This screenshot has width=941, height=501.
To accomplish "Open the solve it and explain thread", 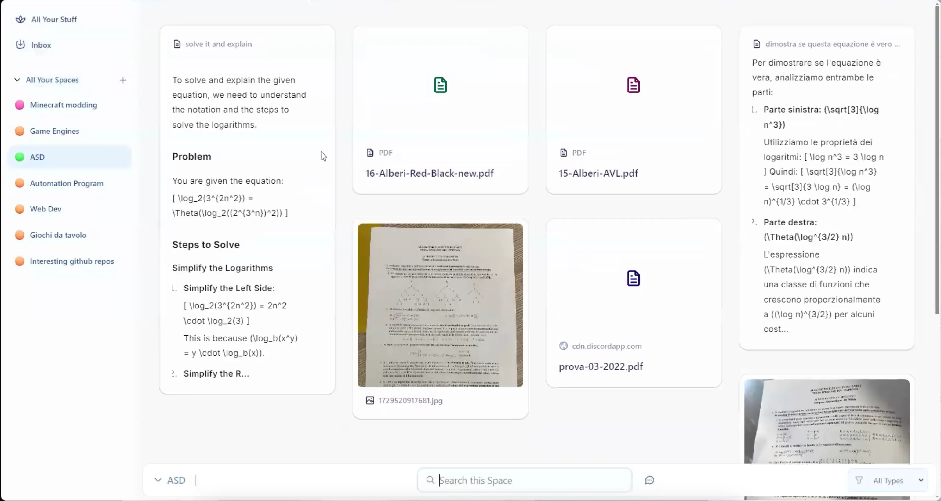I will [218, 44].
